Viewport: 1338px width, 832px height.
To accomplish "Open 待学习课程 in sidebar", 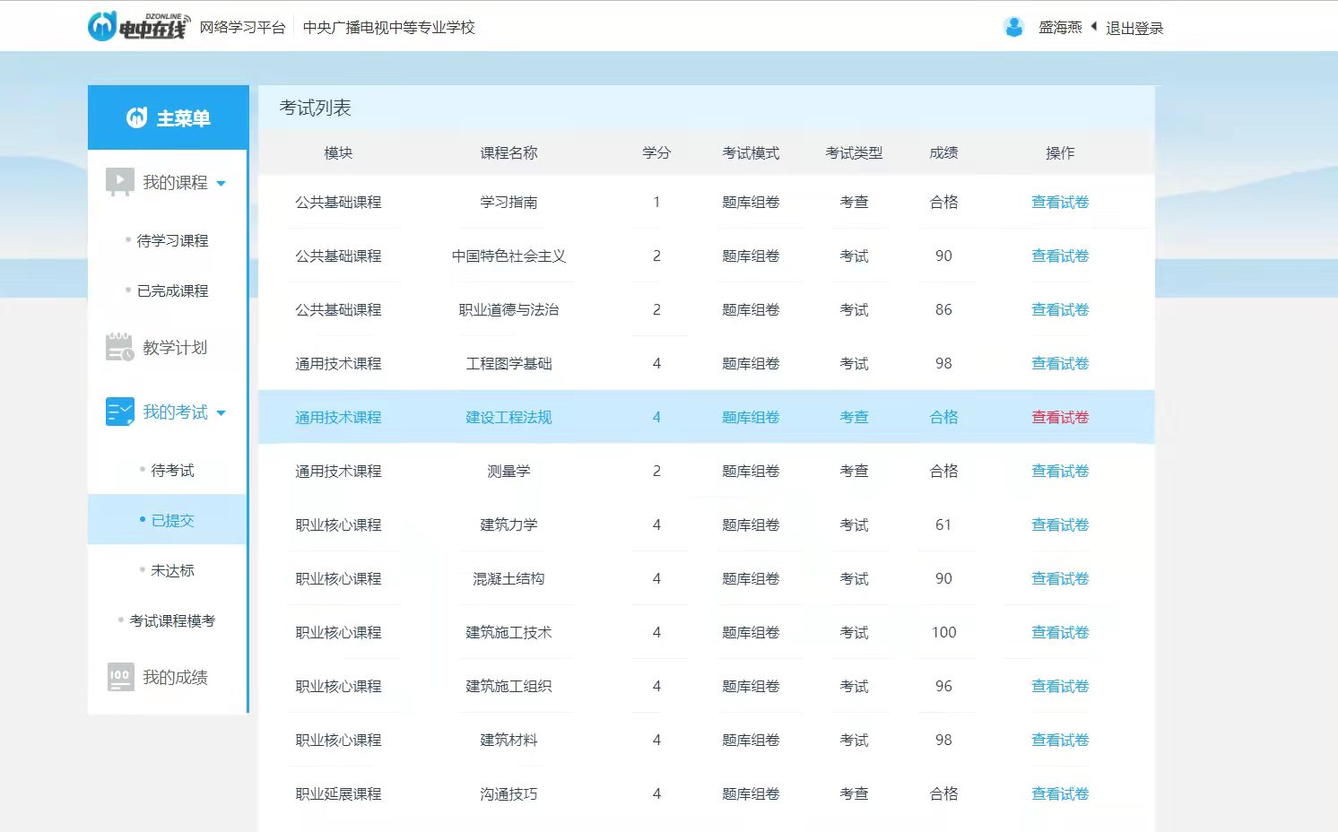I will 172,240.
